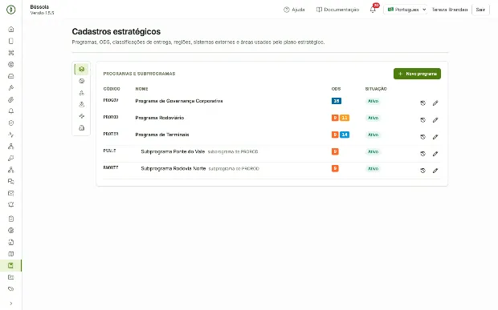Click Ativo status of Programa Rodoviário
The width and height of the screenshot is (498, 310).
(373, 118)
